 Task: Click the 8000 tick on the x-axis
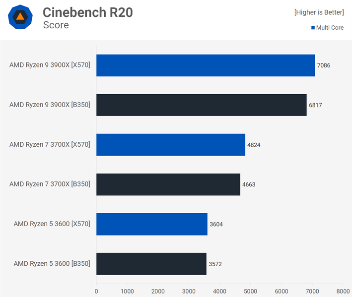tap(343, 291)
